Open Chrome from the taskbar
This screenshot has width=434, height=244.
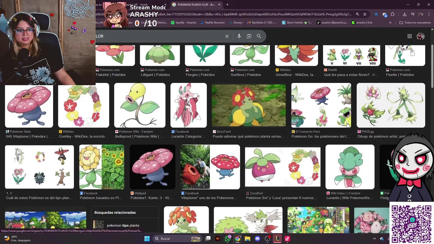coord(237,239)
